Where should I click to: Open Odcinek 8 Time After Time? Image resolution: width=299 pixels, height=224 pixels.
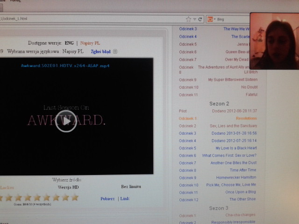(x=218, y=170)
